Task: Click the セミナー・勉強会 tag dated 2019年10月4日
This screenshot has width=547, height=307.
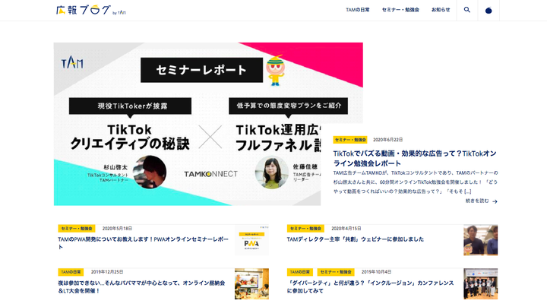Action: (336, 272)
